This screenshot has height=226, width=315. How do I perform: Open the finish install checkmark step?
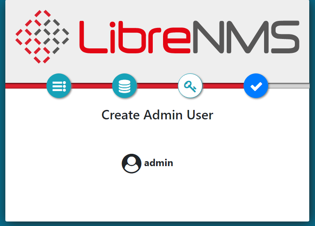[256, 86]
